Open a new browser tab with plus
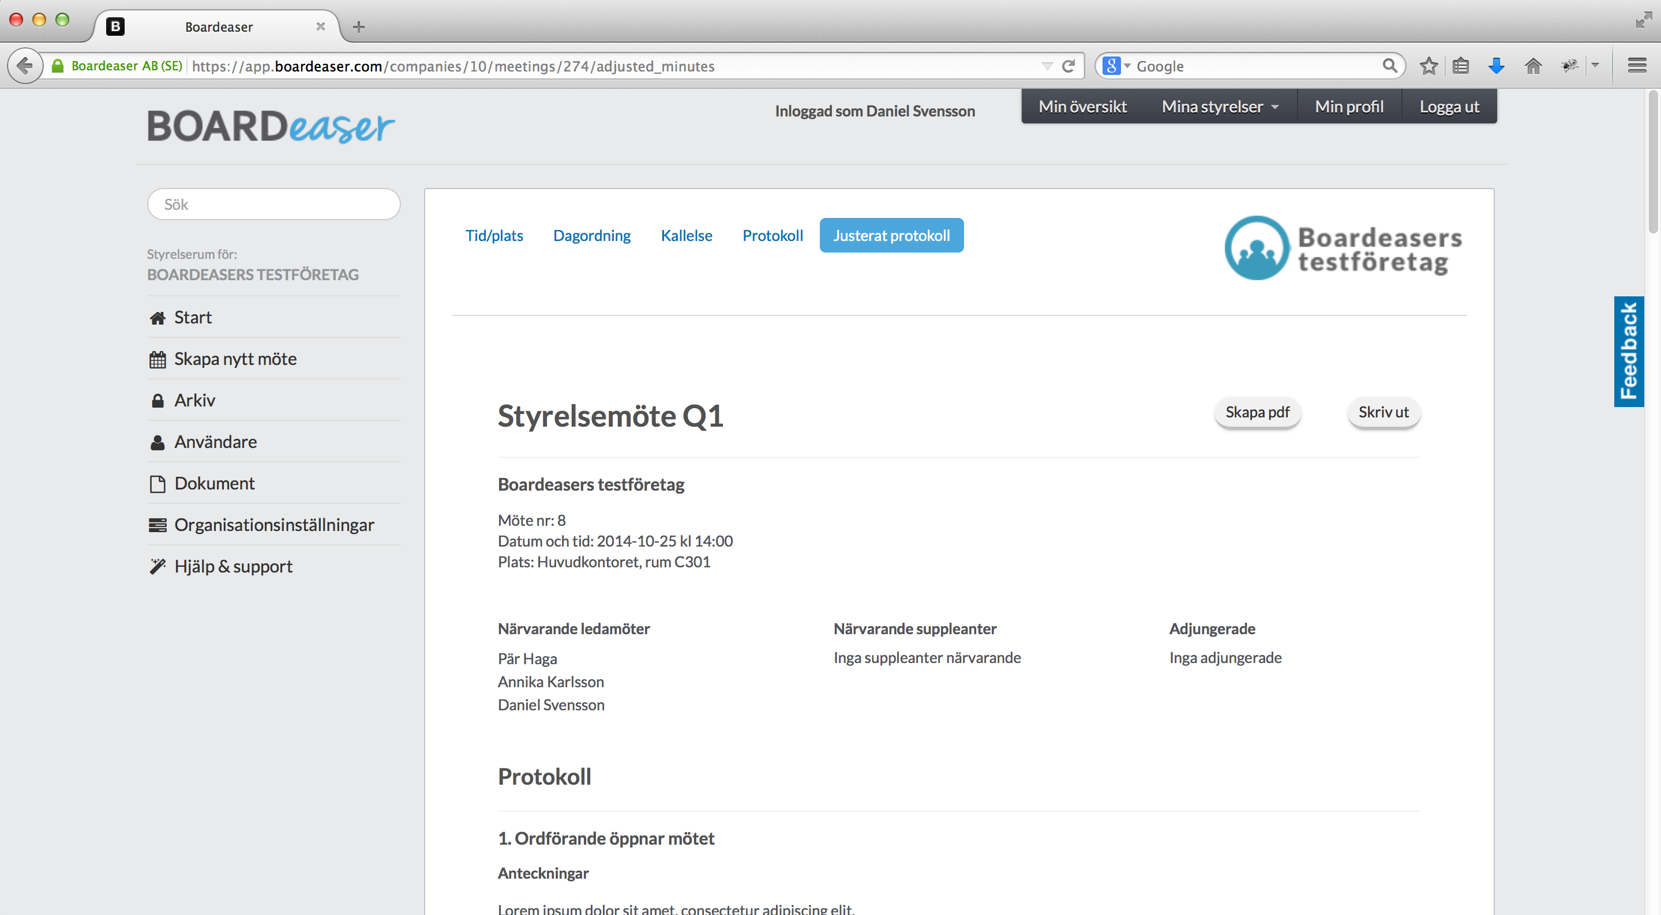The image size is (1661, 915). (359, 27)
